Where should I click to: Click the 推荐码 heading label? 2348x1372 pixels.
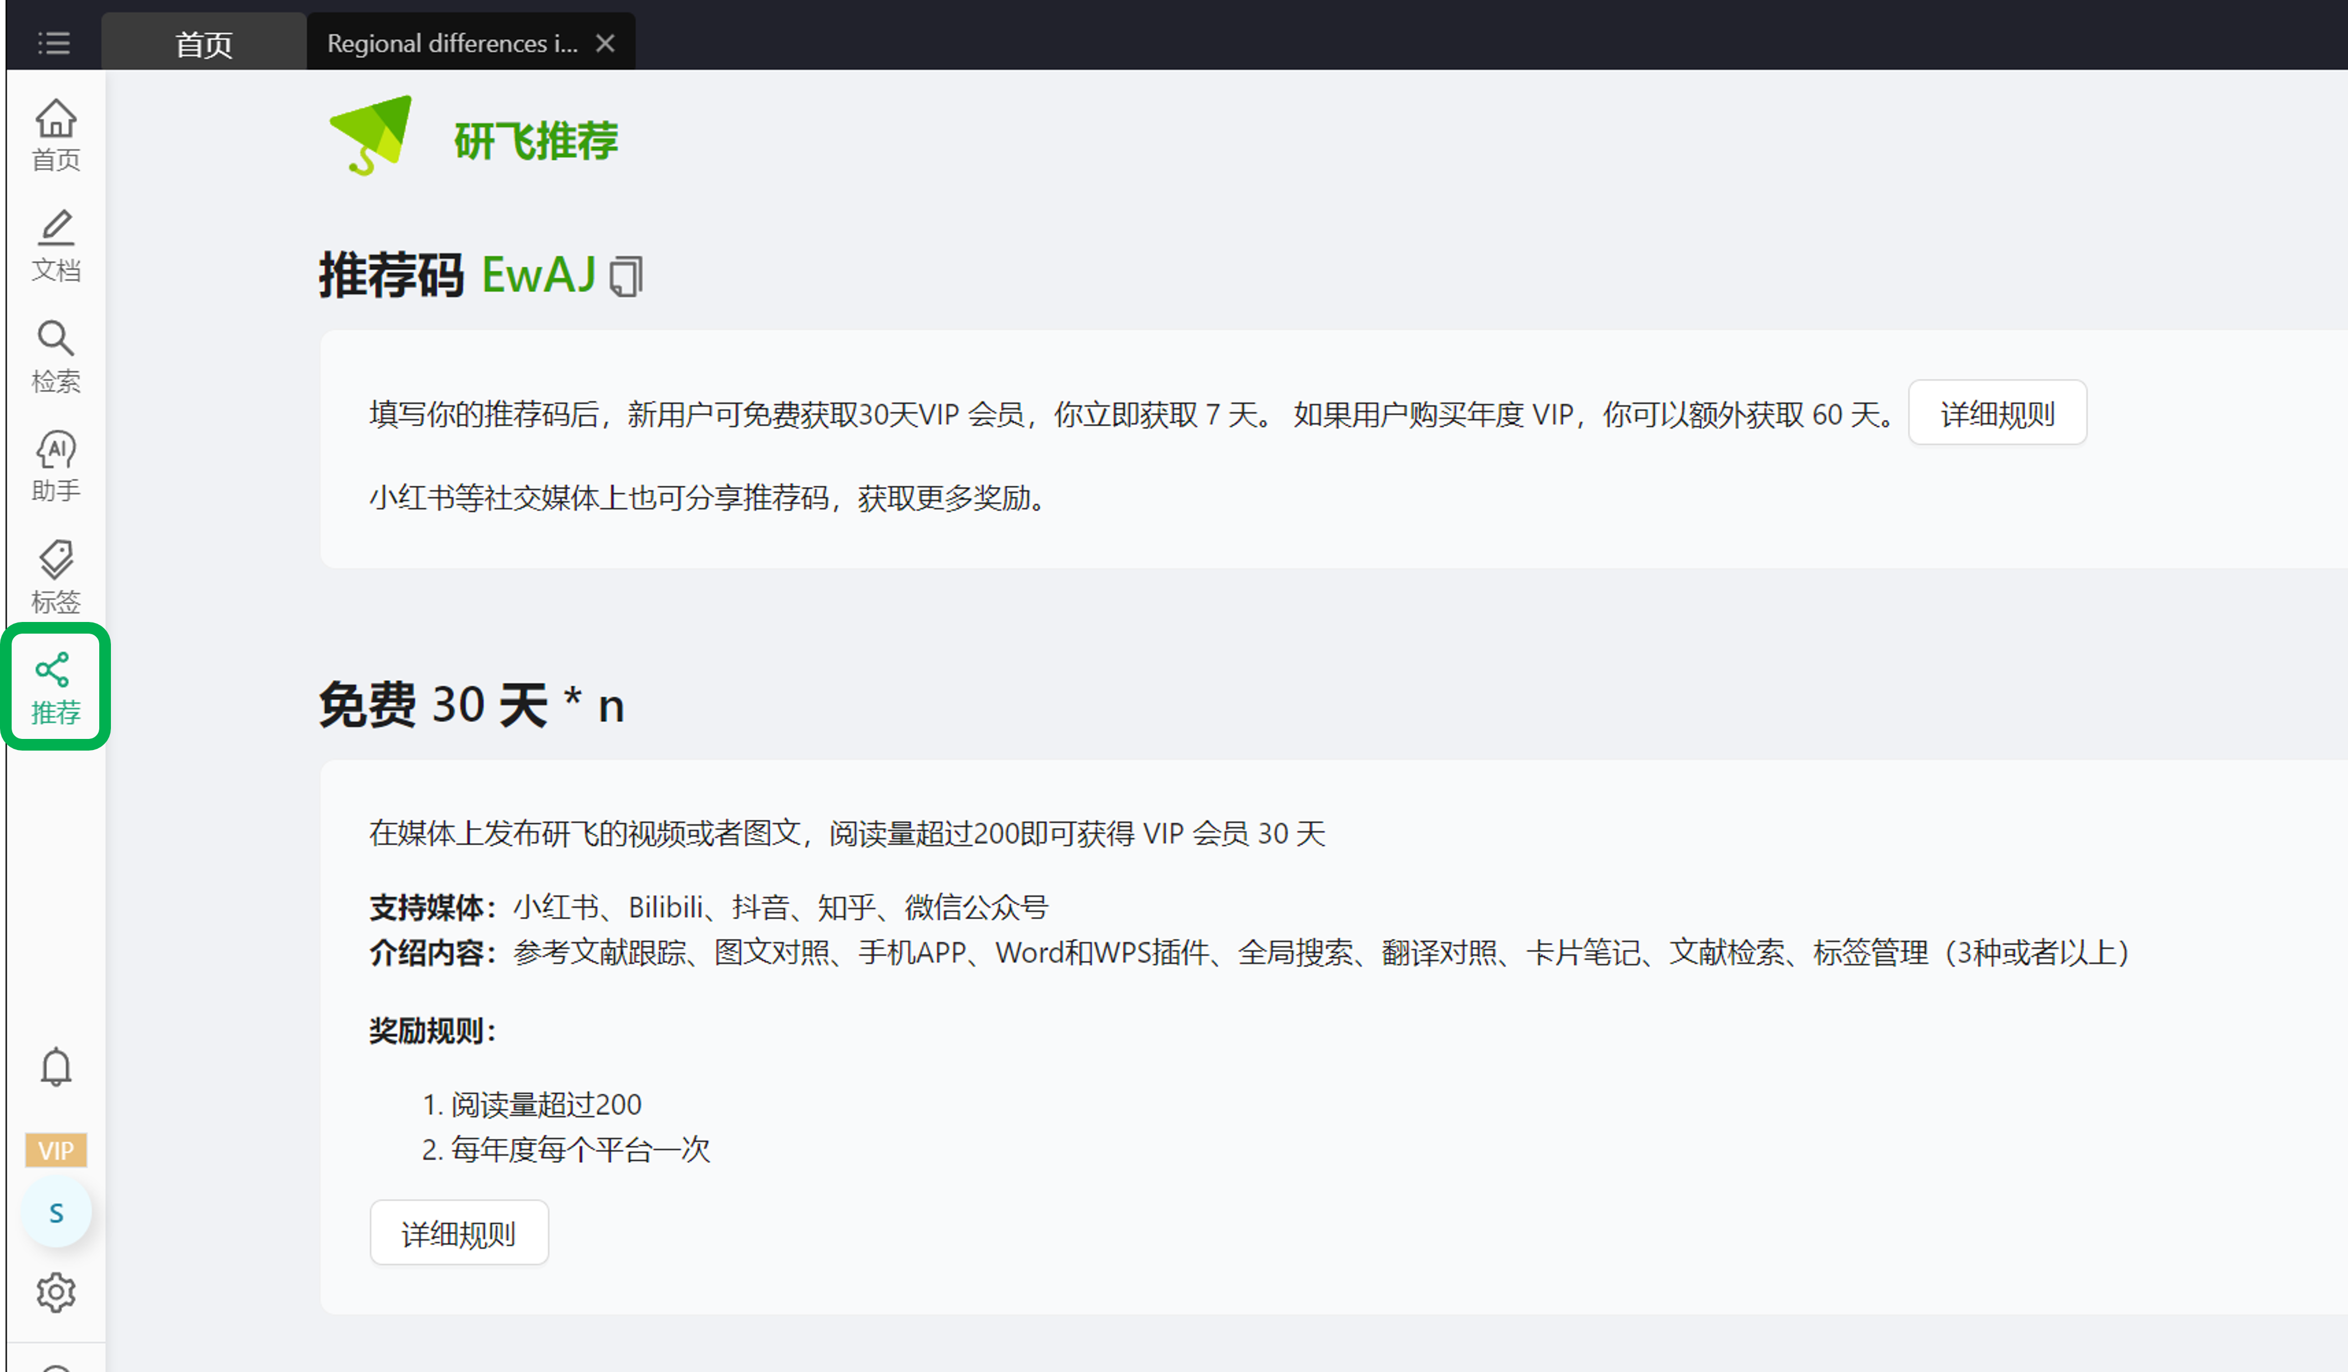[x=392, y=276]
